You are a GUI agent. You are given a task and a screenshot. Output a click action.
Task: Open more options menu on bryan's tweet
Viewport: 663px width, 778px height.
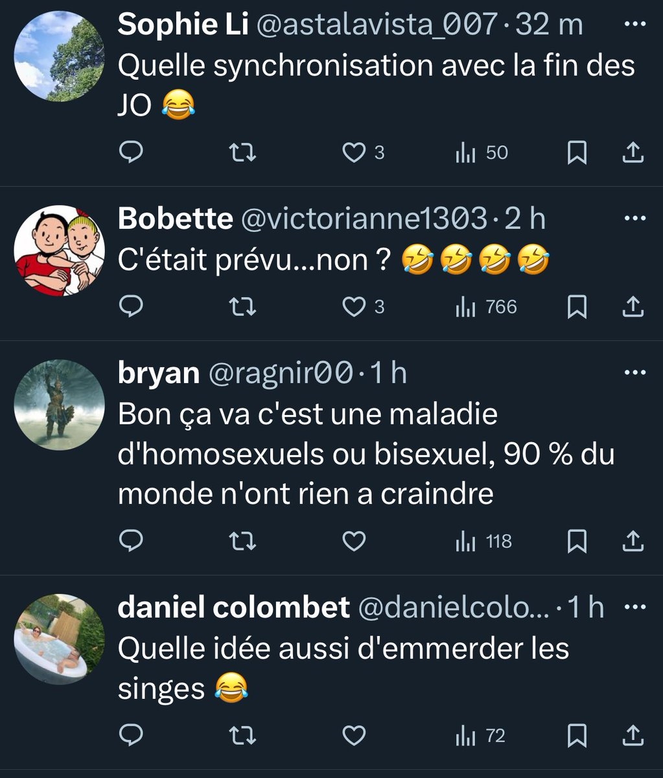634,373
